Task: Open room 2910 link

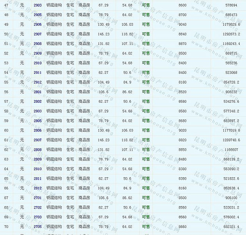Action: pyautogui.click(x=37, y=63)
